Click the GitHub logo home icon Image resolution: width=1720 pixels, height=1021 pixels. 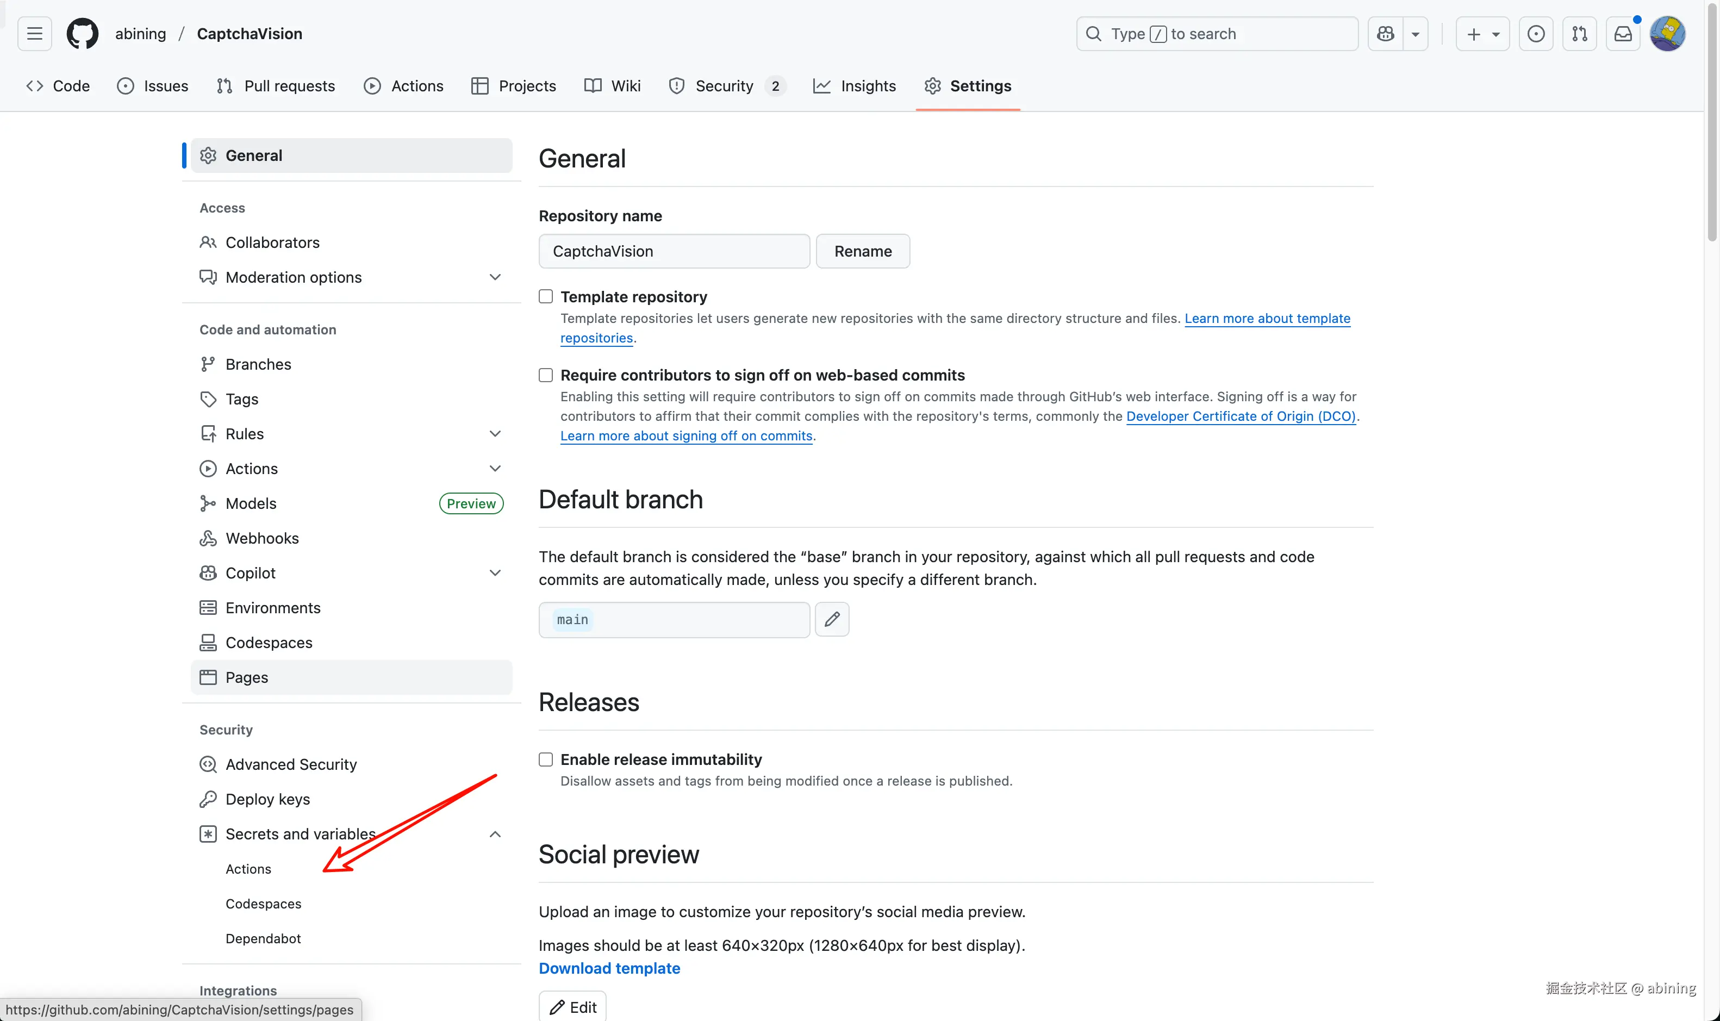click(x=82, y=34)
